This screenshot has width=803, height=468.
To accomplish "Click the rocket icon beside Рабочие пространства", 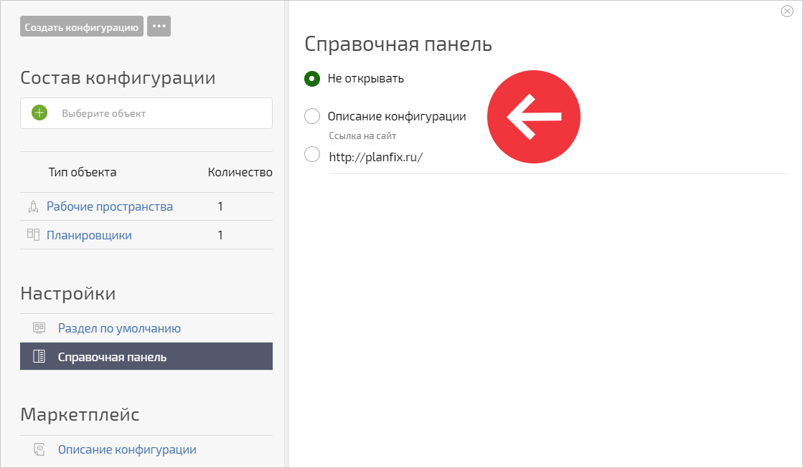I will pyautogui.click(x=33, y=206).
